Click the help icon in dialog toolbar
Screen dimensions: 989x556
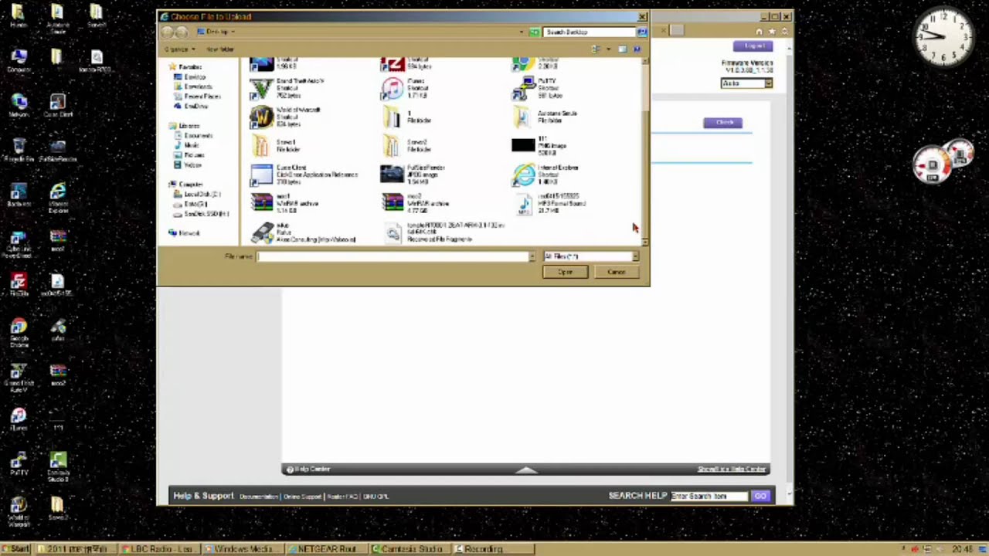coord(637,49)
